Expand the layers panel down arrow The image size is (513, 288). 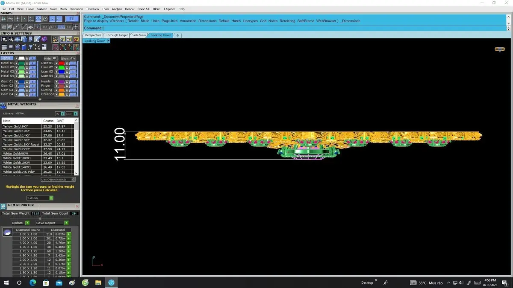click(40, 100)
